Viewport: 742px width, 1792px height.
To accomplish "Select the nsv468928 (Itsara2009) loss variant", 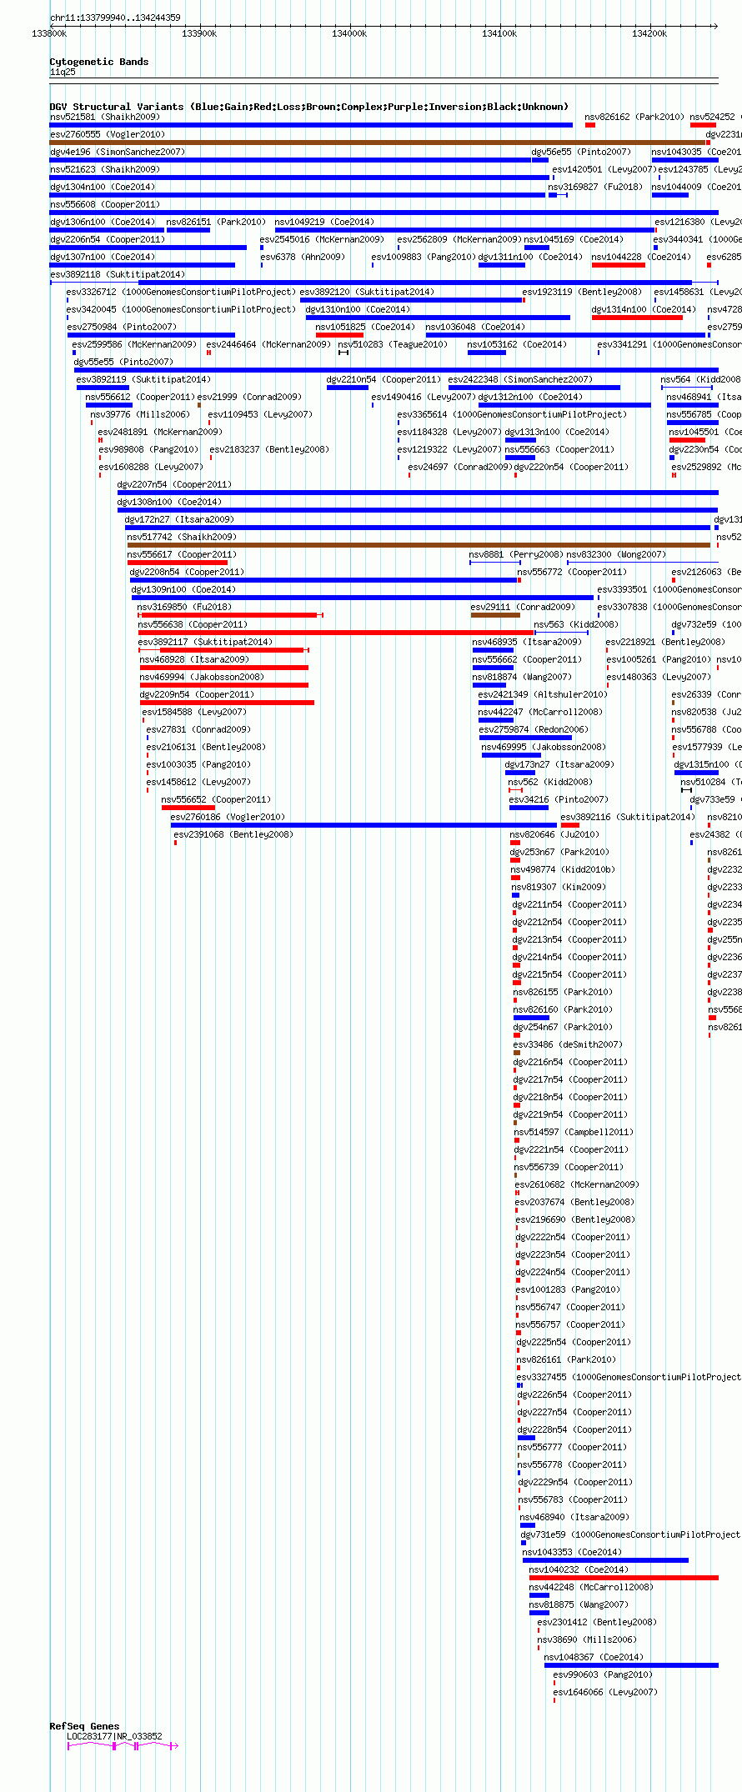I will coord(224,668).
